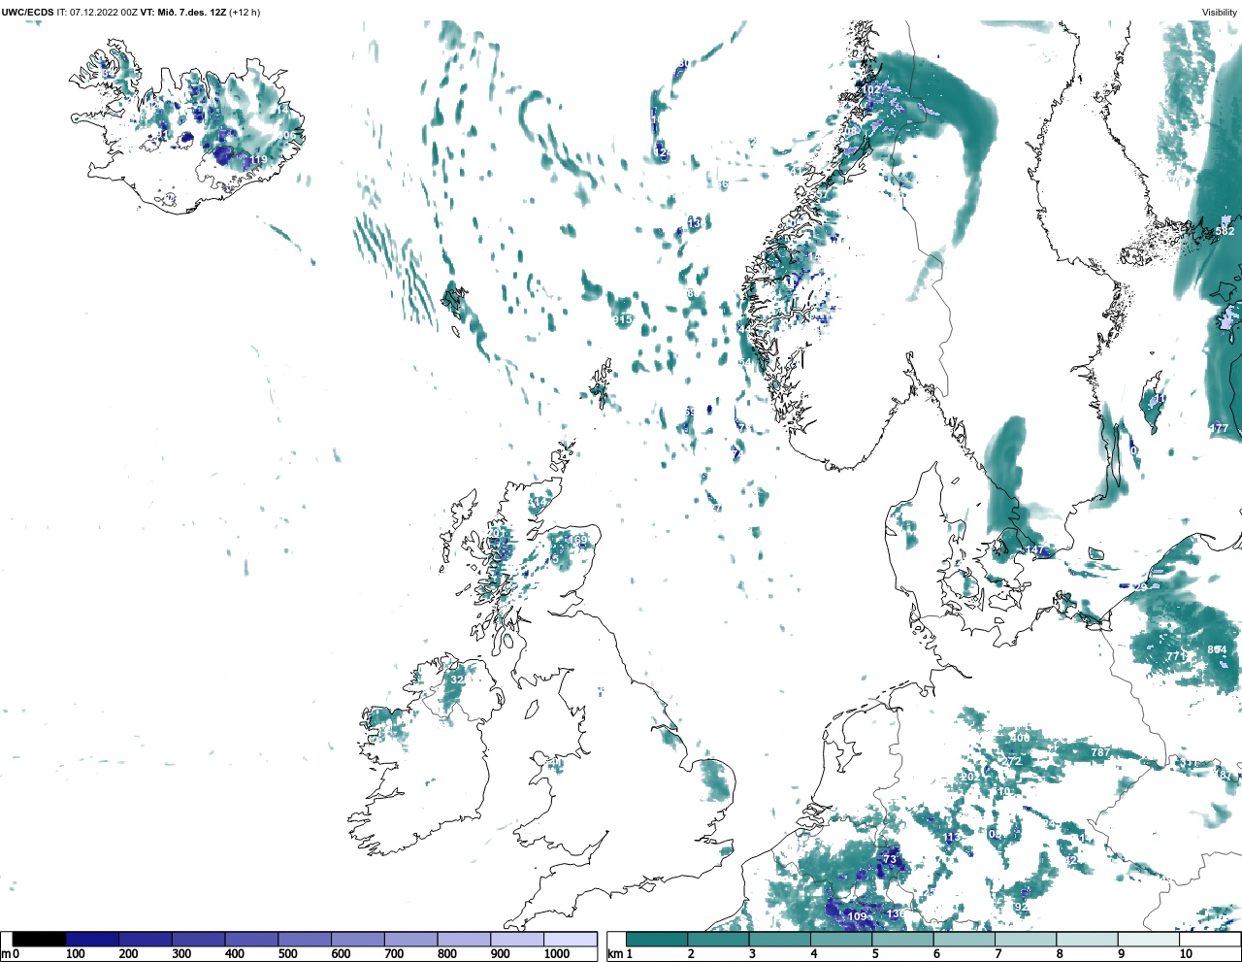Image resolution: width=1242 pixels, height=962 pixels.
Task: Click the 1000 tick label in legend
Action: coord(557,954)
